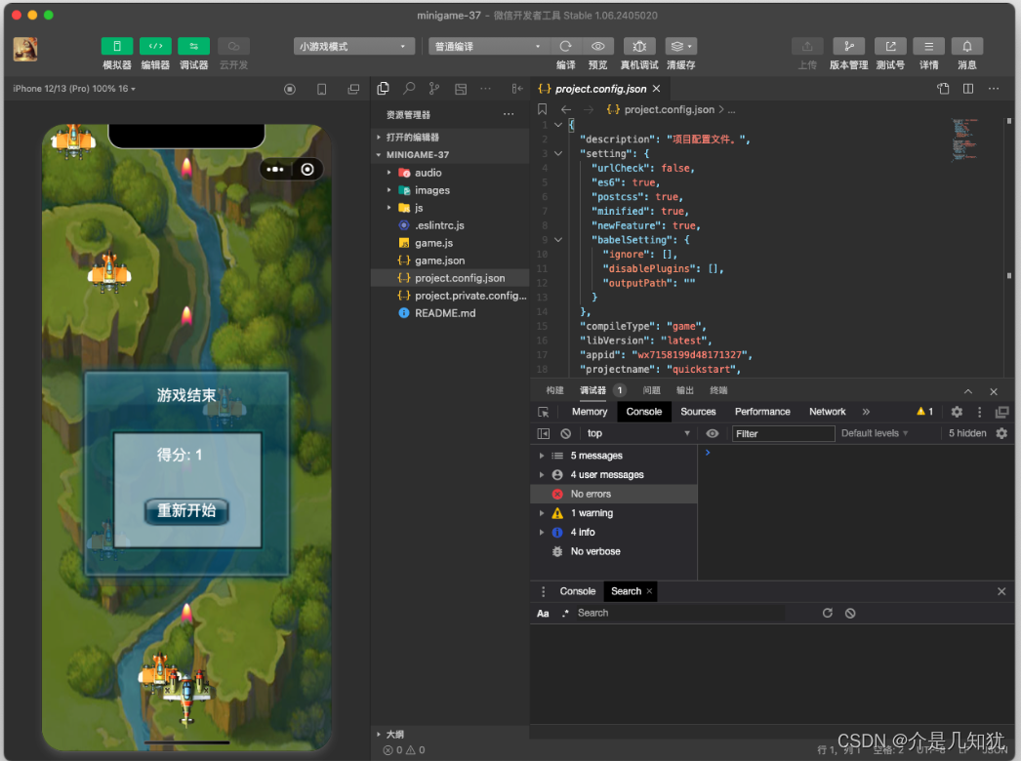Image resolution: width=1021 pixels, height=761 pixels.
Task: Fold the babelSetting block chevron
Action: point(558,240)
